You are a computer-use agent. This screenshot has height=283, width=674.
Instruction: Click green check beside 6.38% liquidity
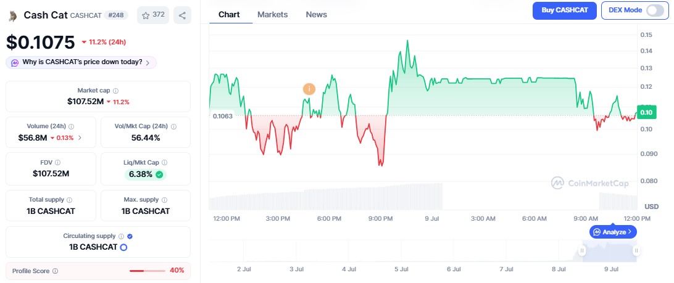click(x=159, y=174)
